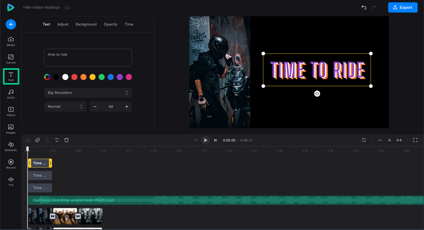Click the 'time to ride' text input
This screenshot has width=424, height=230.
pos(88,58)
